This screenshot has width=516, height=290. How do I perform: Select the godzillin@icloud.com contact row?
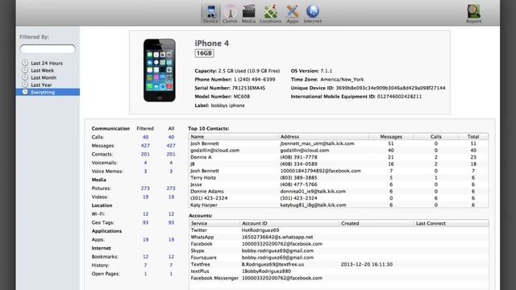point(339,151)
